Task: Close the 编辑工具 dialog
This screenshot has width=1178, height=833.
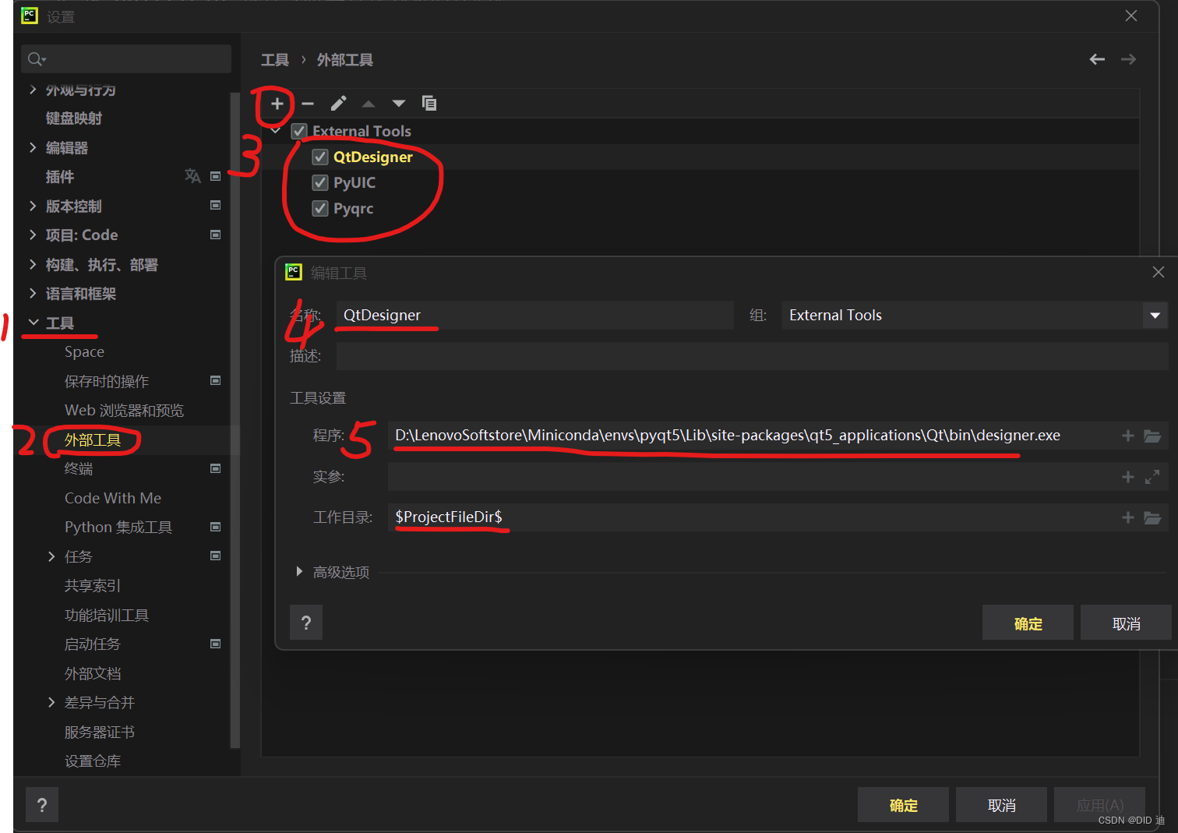Action: point(1159,272)
